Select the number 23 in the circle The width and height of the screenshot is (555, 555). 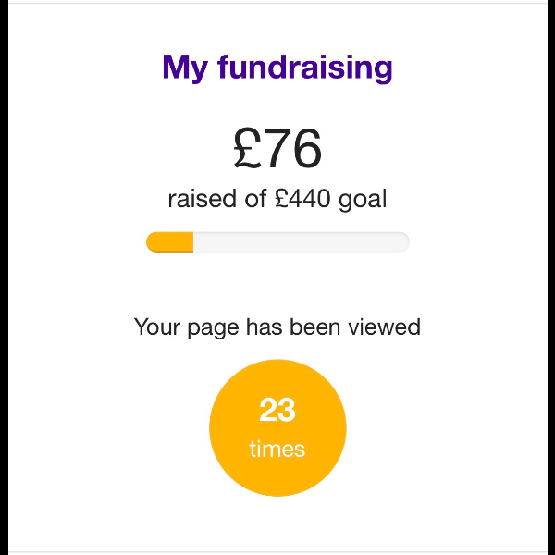click(x=277, y=410)
